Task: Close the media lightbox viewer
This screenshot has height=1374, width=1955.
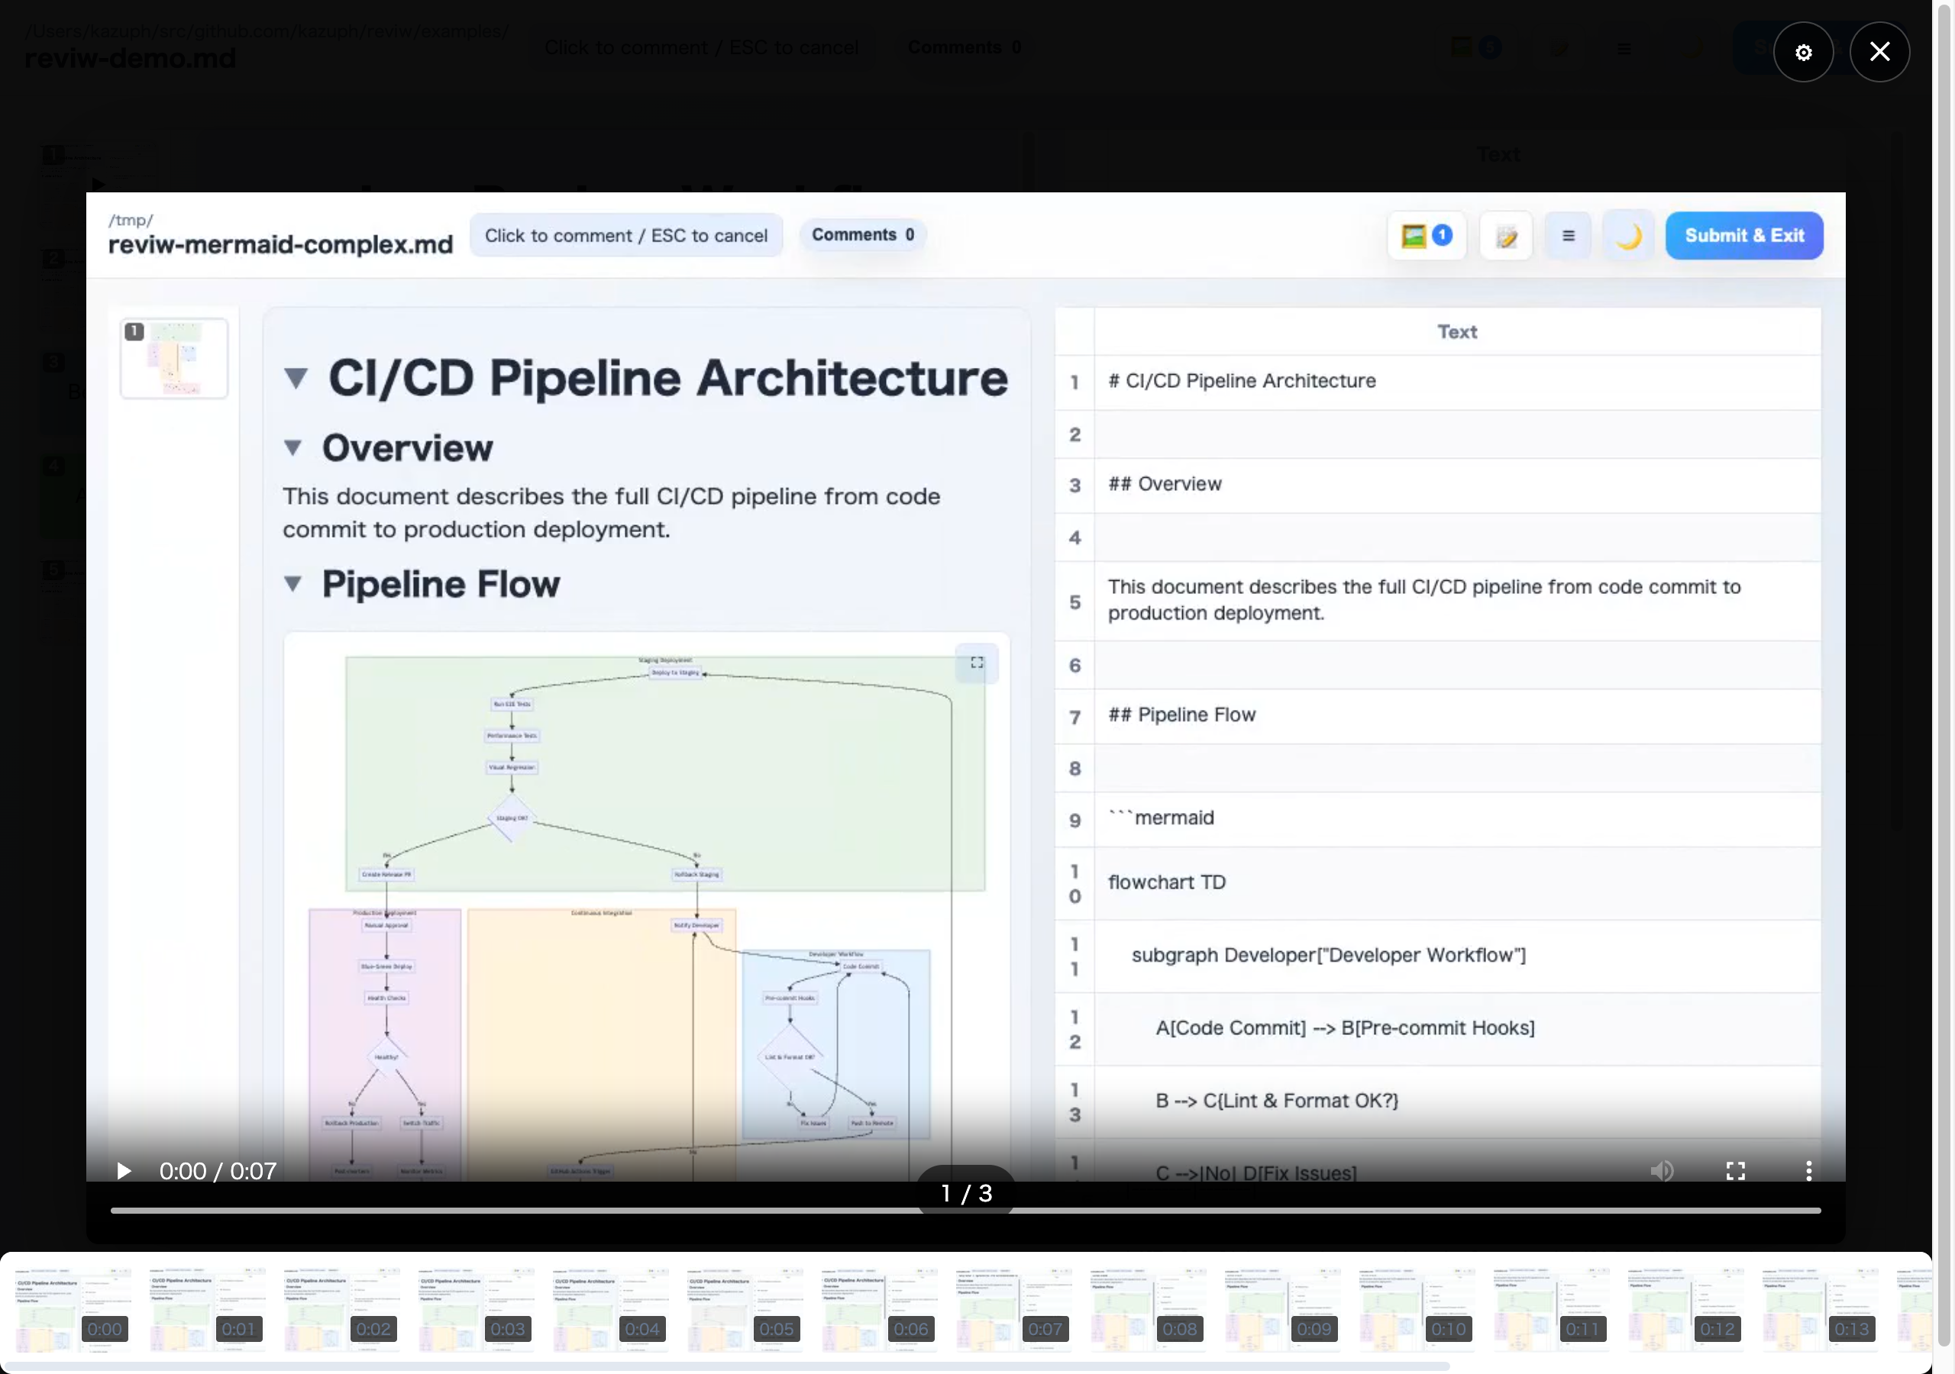Action: point(1879,52)
